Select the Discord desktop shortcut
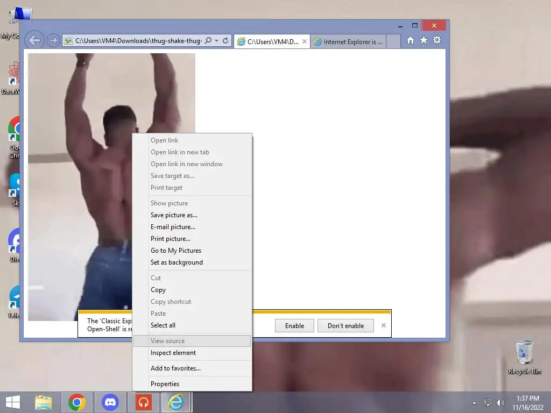The image size is (551, 413). [14, 245]
